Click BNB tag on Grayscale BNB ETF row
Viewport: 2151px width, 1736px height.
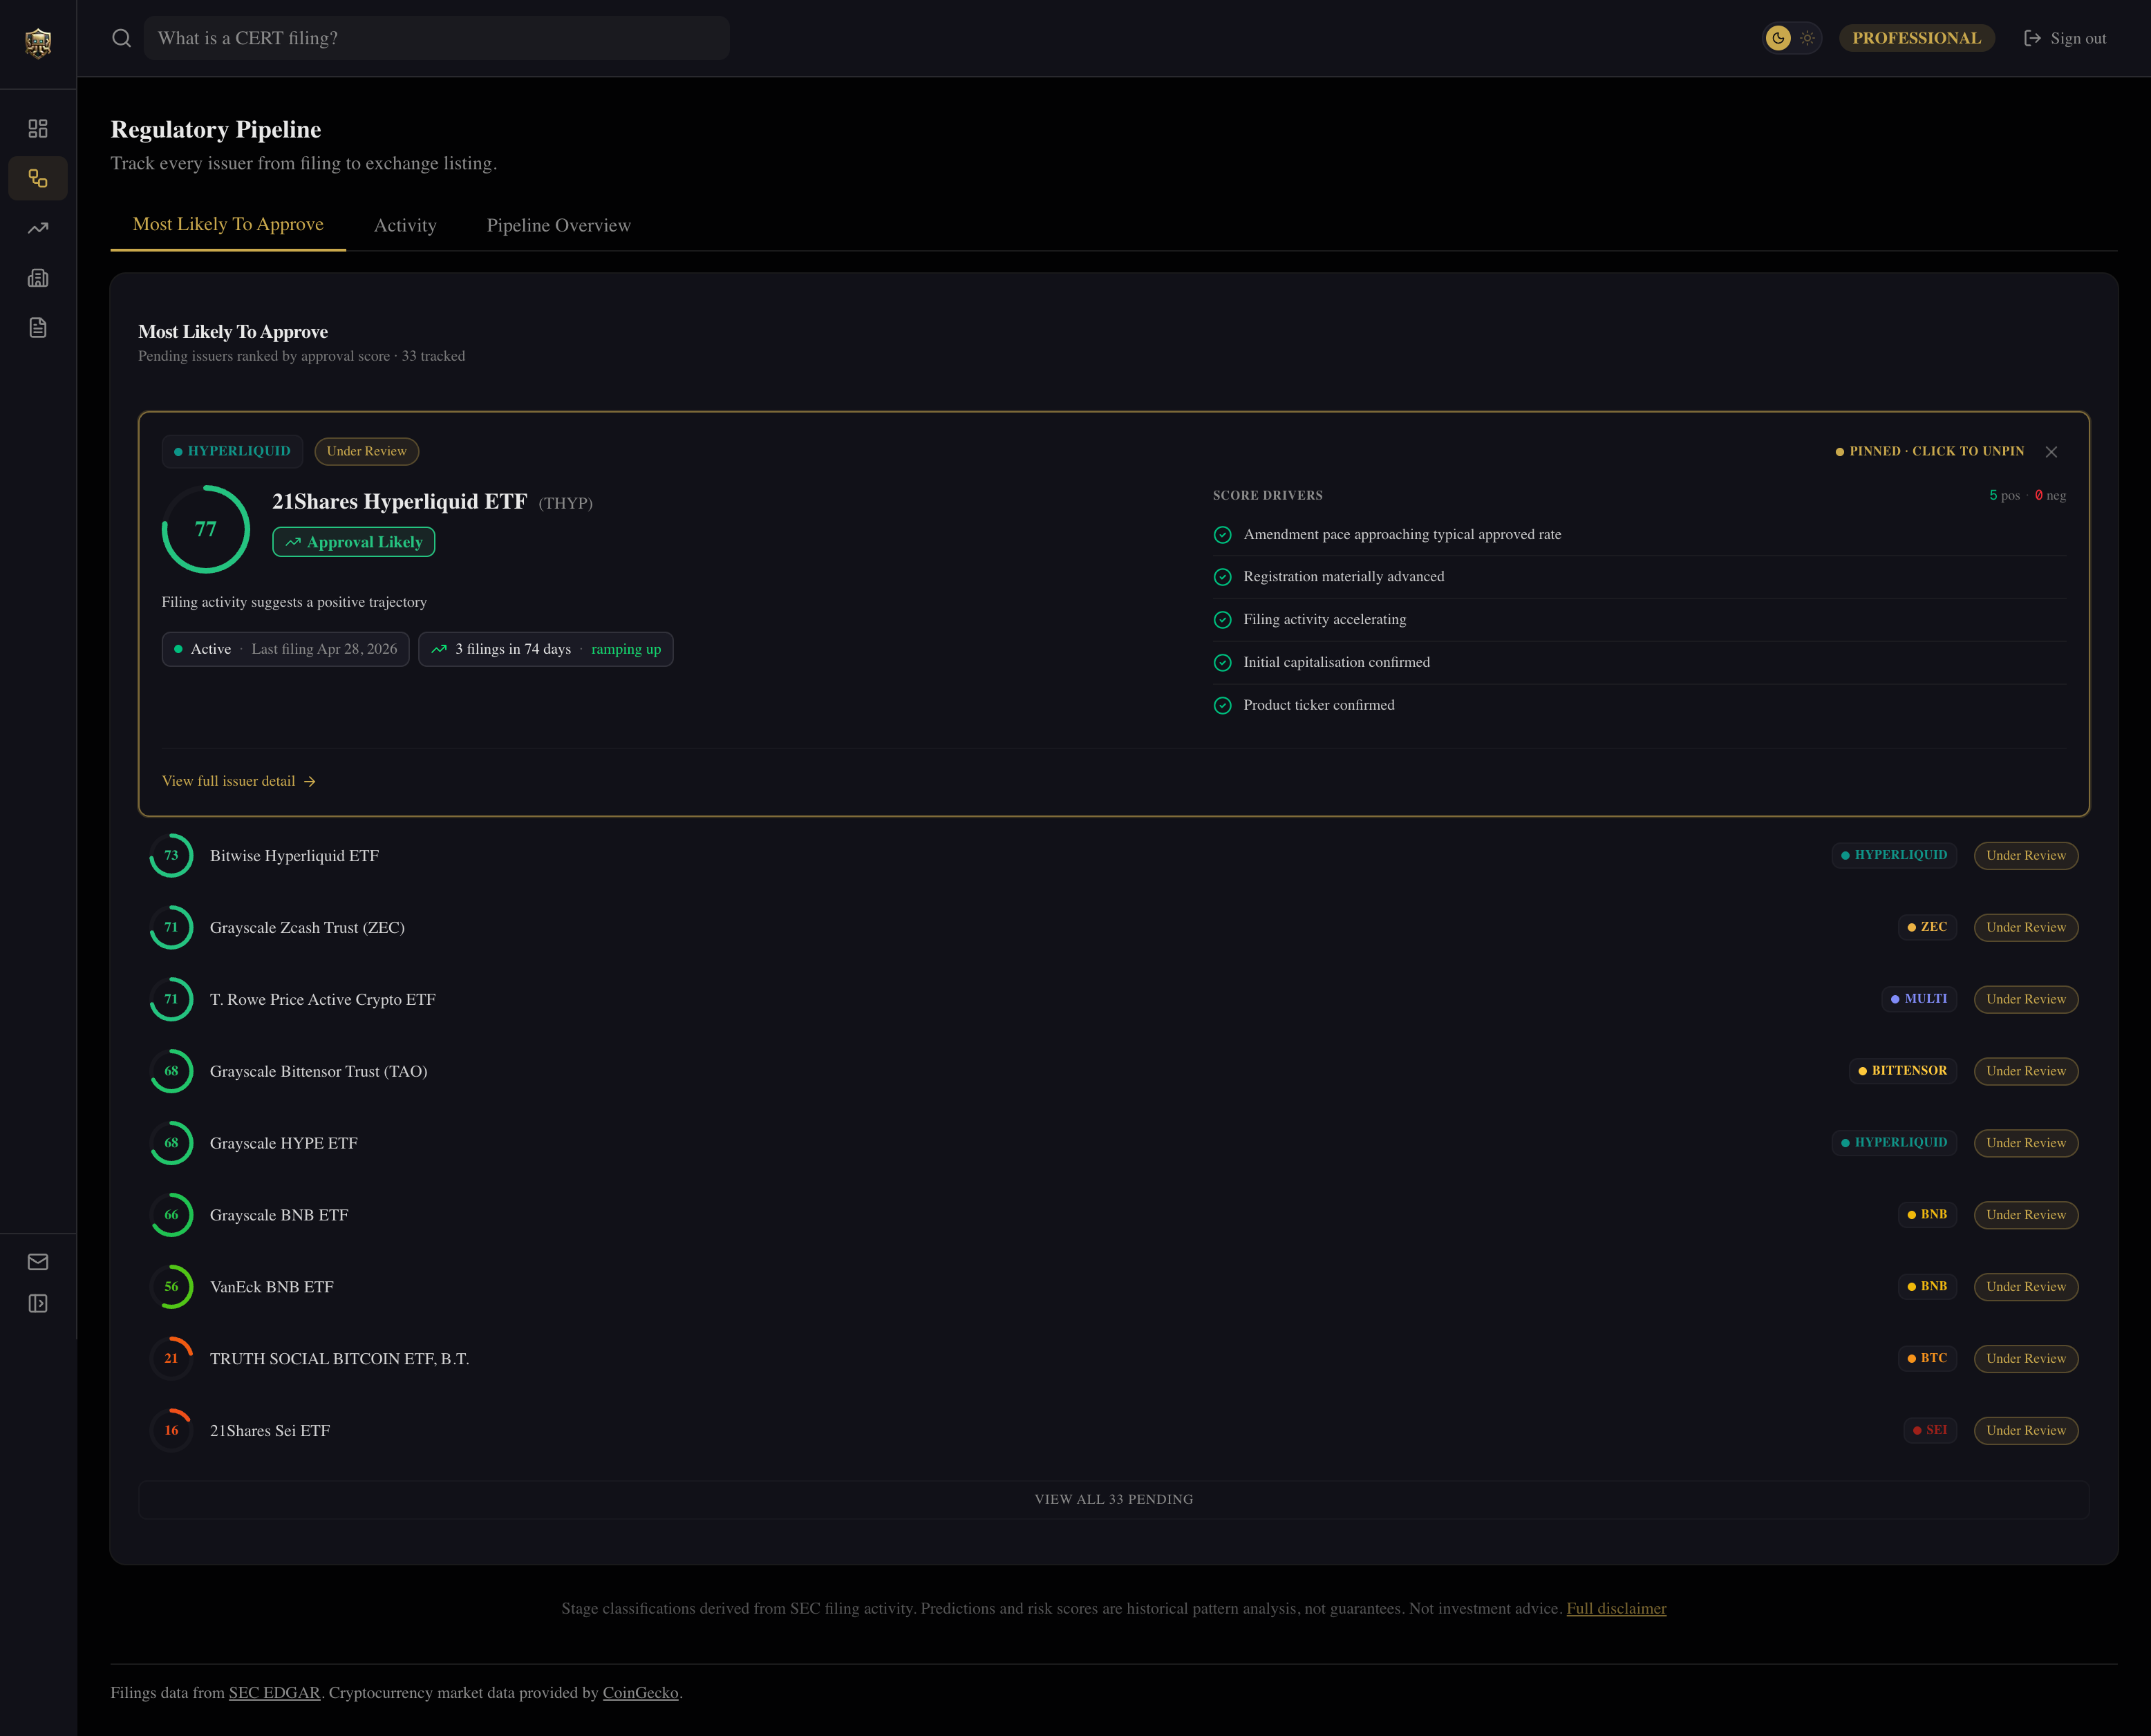(x=1927, y=1214)
